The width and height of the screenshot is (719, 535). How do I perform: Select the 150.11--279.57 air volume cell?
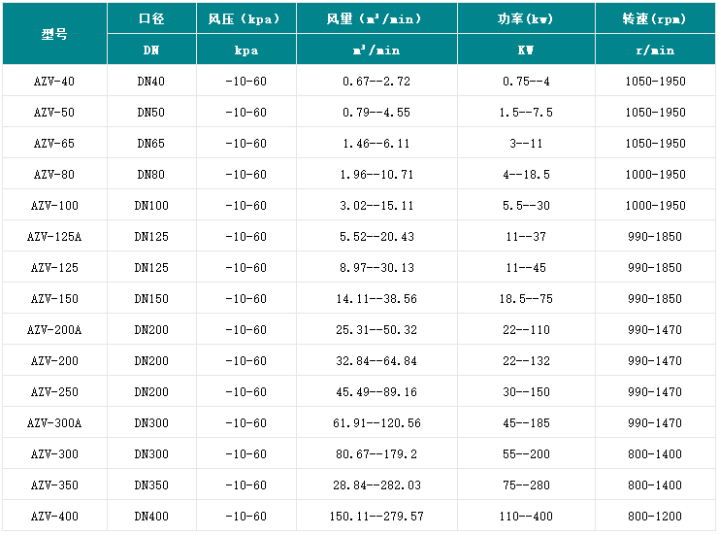point(376,517)
